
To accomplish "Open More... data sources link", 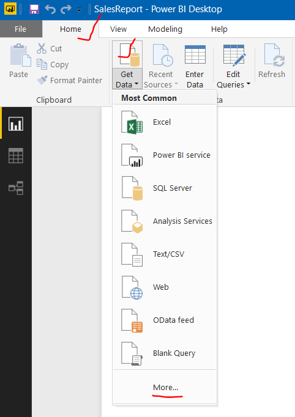I will point(166,388).
